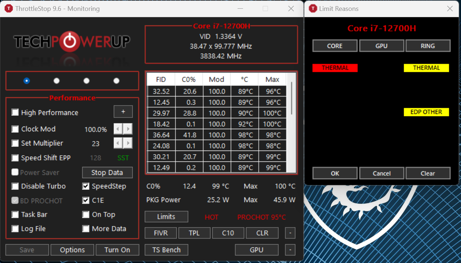This screenshot has height=263, width=461.
Task: Open the Options dialog
Action: [x=73, y=250]
